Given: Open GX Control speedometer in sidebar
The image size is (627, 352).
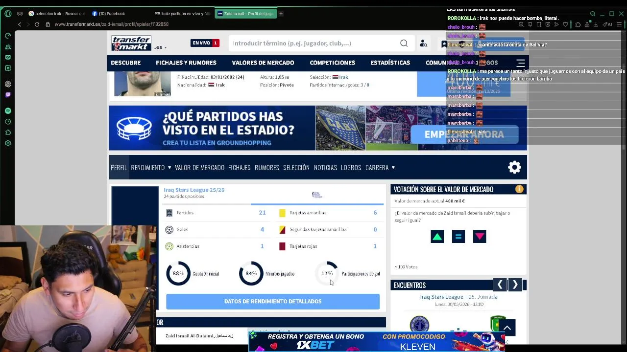Looking at the screenshot, I should pyautogui.click(x=8, y=36).
